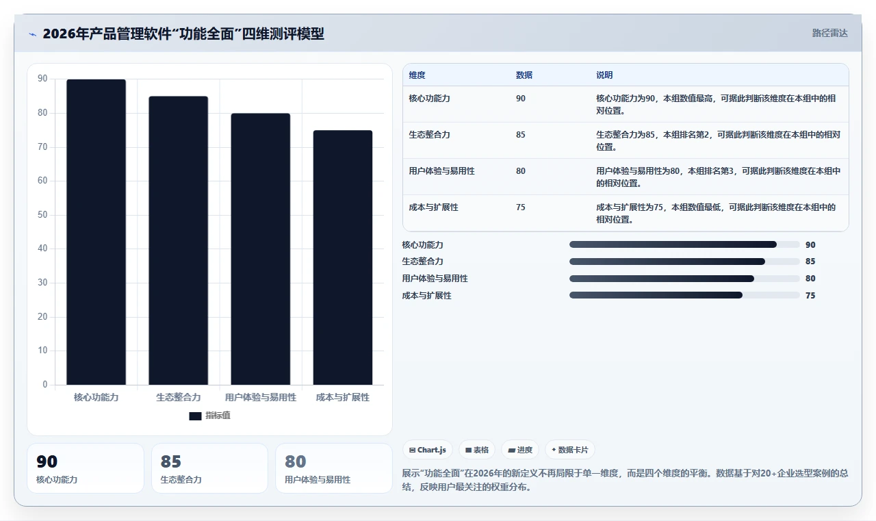Screen dimensions: 876x521
Task: Click the 成本与扩展性 bar in the chart
Action: pyautogui.click(x=343, y=257)
